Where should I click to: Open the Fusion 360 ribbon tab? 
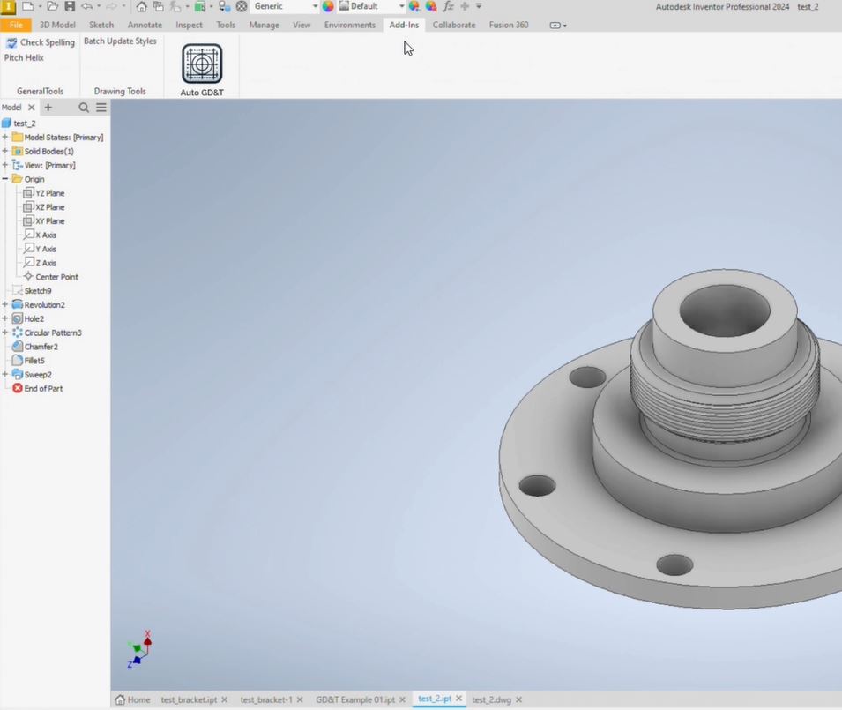click(509, 25)
